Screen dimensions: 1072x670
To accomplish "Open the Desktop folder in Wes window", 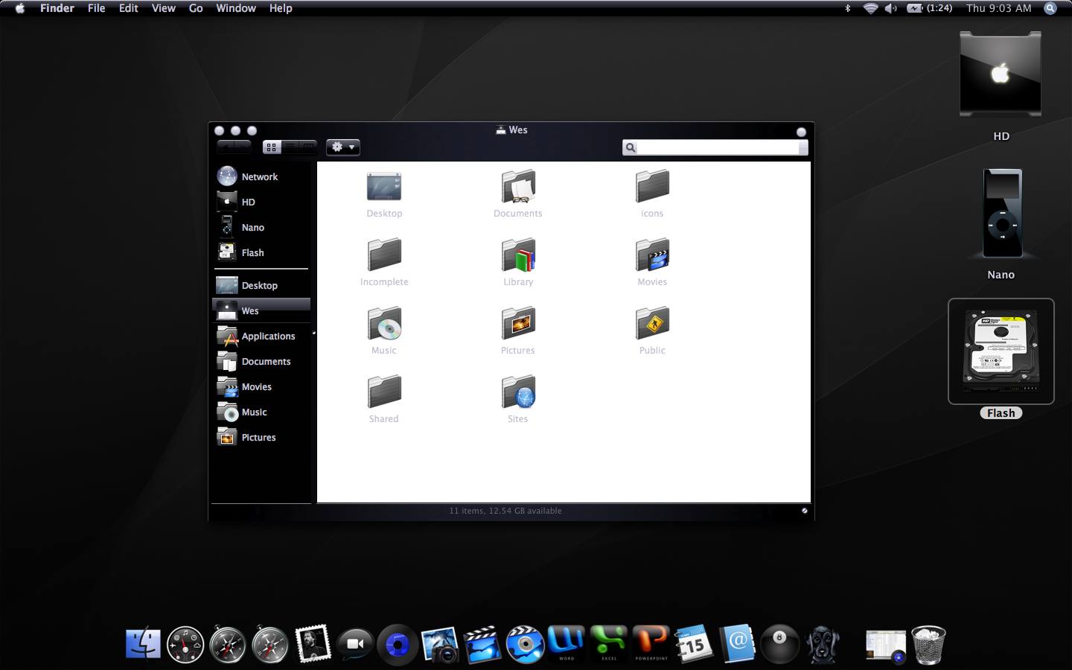I will coord(384,187).
